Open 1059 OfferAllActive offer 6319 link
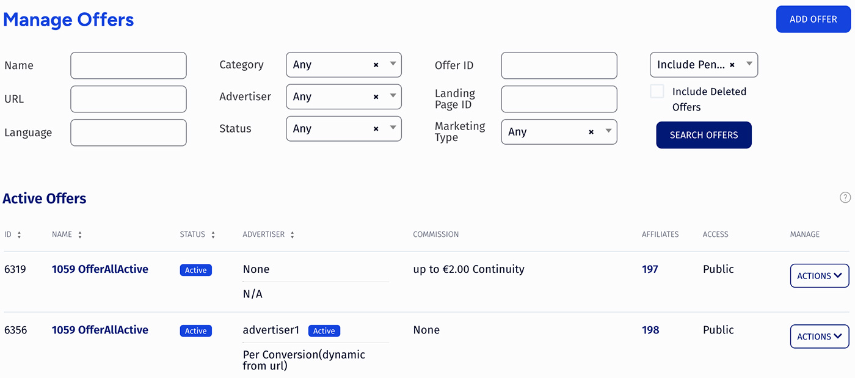Screen dimensions: 855x378 (100, 269)
